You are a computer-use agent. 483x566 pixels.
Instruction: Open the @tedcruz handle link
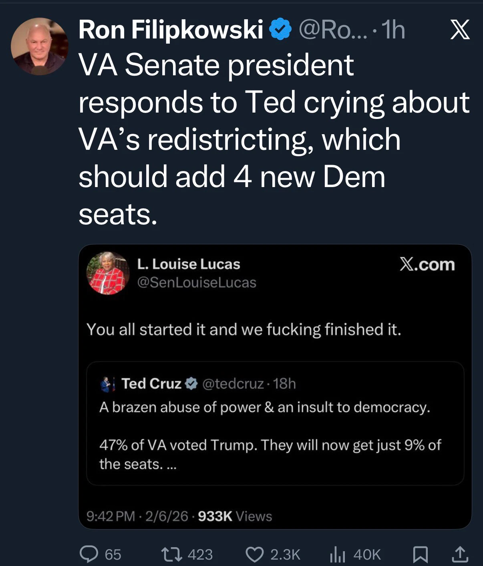pos(233,384)
